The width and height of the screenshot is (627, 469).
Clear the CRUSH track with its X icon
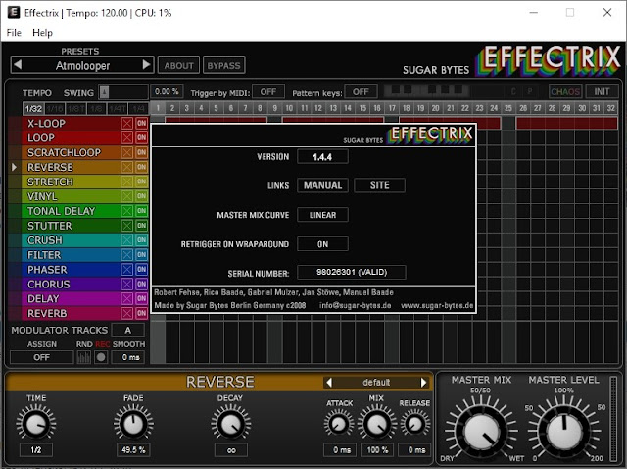click(x=127, y=240)
